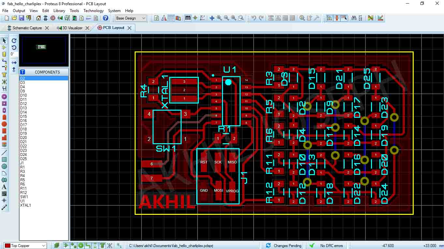The image size is (444, 249).
Task: Pick the Via Mode tool
Action: tap(4, 68)
